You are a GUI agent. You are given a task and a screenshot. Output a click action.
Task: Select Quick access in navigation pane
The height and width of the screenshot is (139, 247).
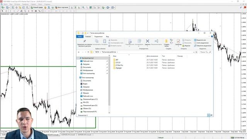click(88, 58)
